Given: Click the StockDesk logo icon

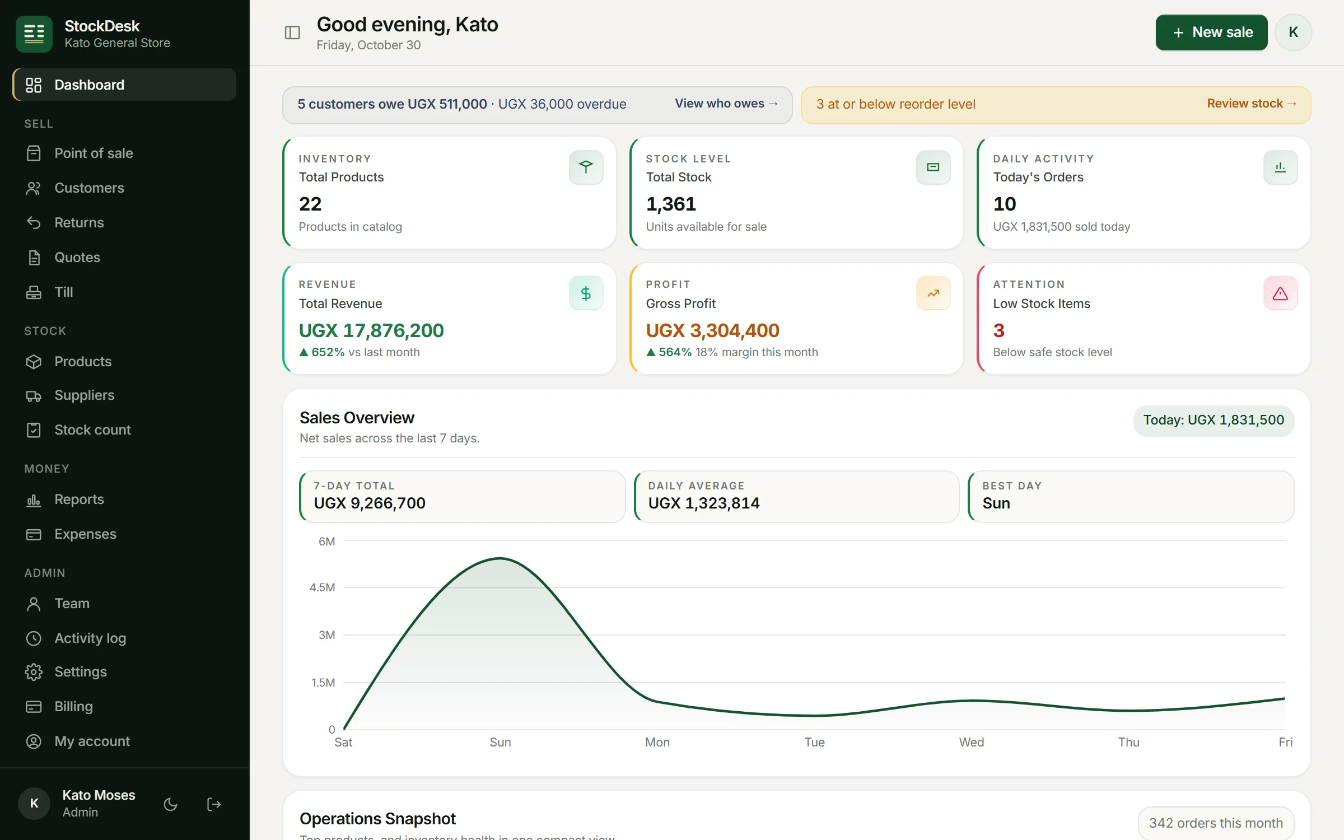Looking at the screenshot, I should pos(34,34).
